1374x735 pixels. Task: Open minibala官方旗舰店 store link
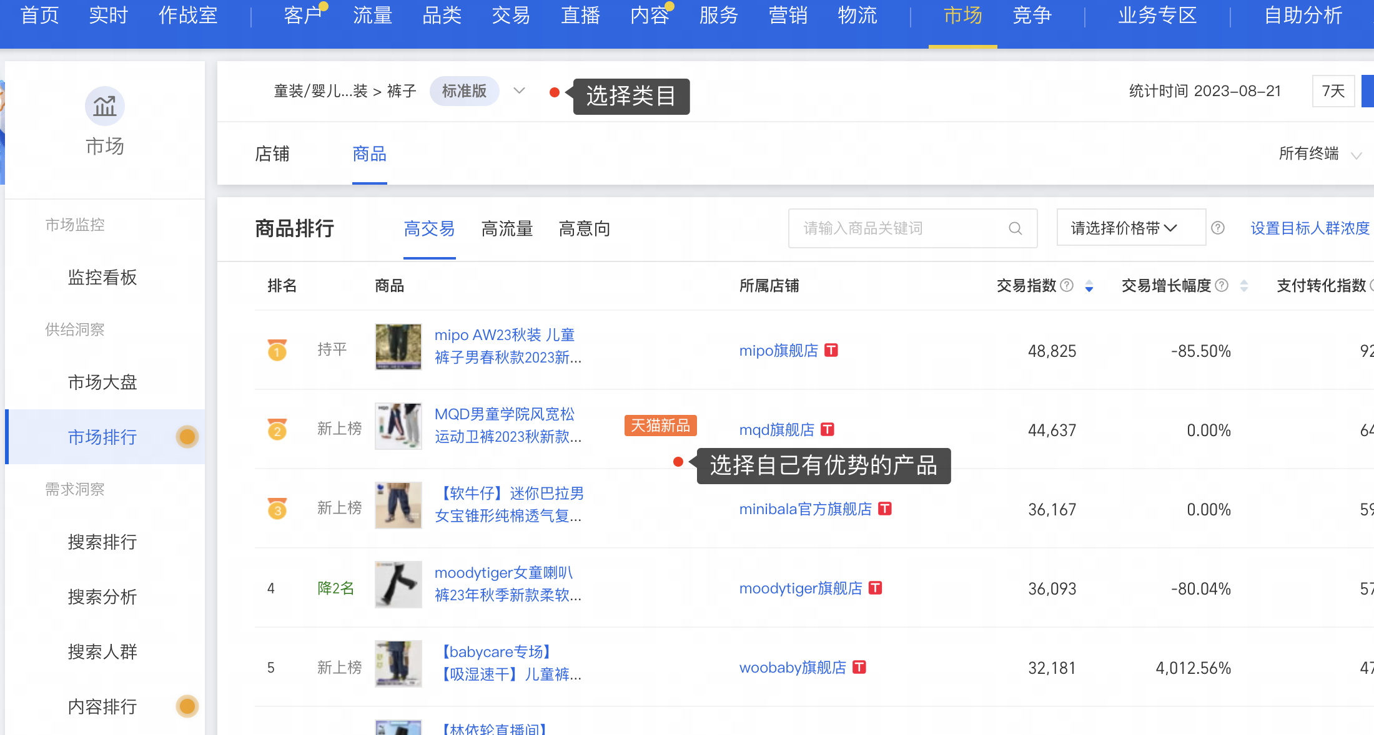[x=806, y=509]
